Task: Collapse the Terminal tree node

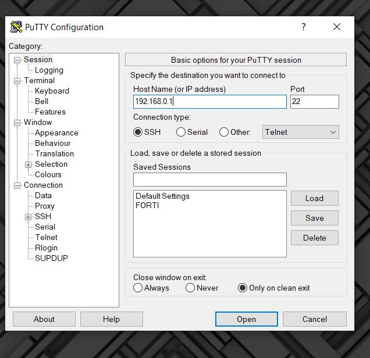Action: [x=17, y=81]
